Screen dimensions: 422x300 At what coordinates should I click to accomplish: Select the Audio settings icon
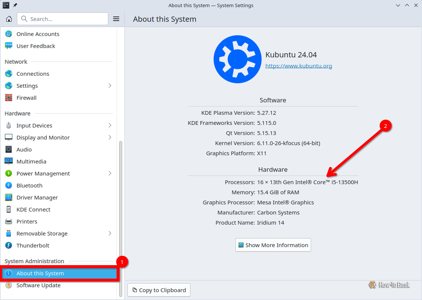point(8,149)
